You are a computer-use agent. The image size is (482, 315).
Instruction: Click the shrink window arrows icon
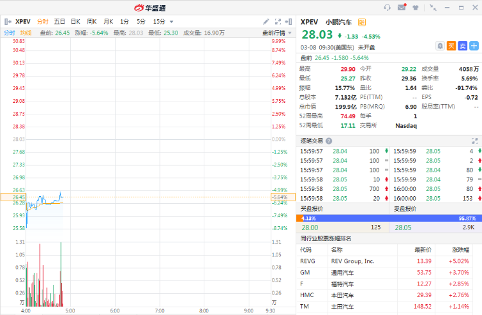(433, 8)
